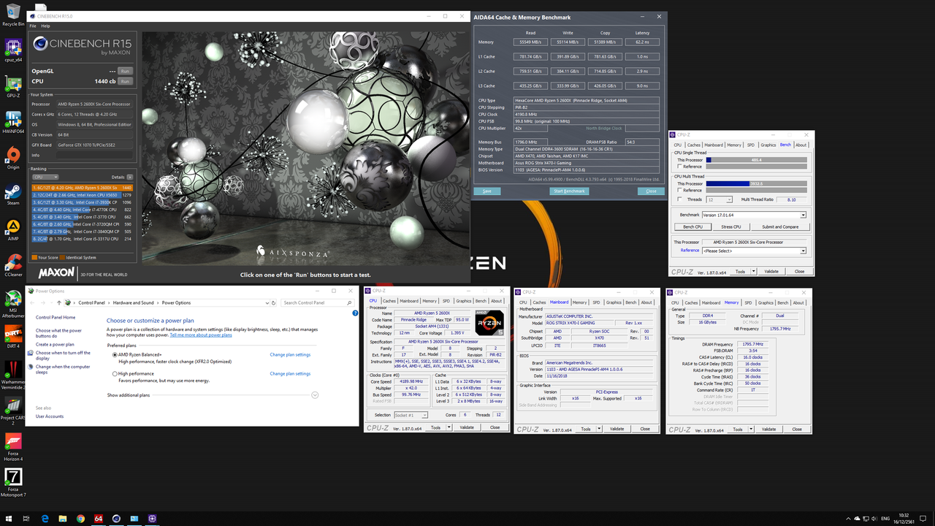Image resolution: width=935 pixels, height=526 pixels.
Task: Refresh the Power Options address bar
Action: pos(274,302)
